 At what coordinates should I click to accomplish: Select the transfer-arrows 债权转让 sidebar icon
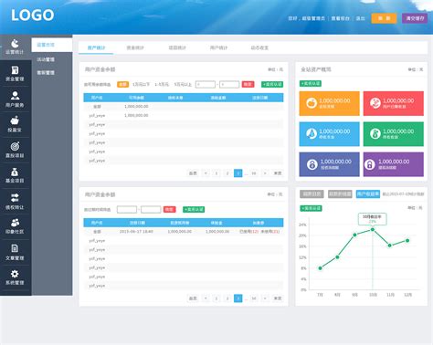(x=15, y=202)
